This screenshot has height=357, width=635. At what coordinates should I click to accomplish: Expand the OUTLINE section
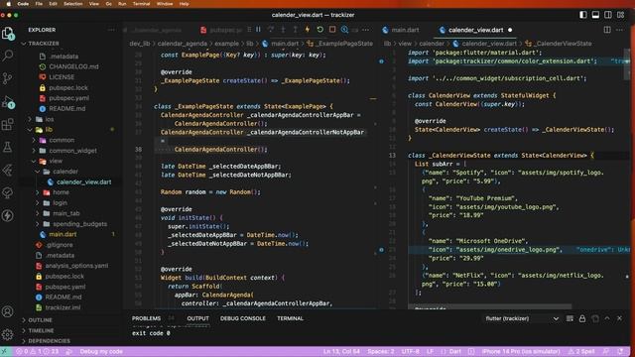click(x=40, y=319)
